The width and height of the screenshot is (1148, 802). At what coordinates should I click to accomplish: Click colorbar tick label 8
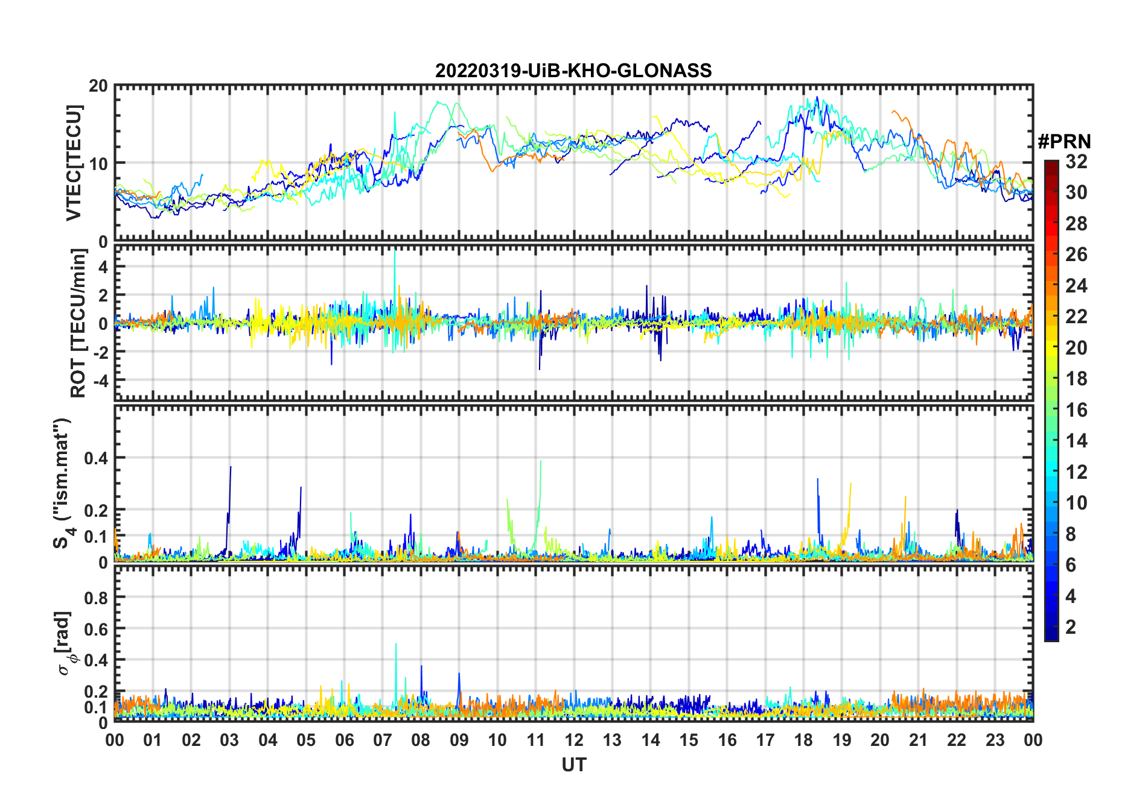point(1071,534)
